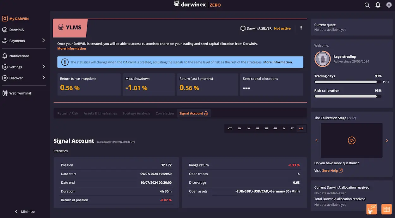This screenshot has height=218, width=395.
Task: Open the wolf chat icon at bottom right
Action: point(371,209)
